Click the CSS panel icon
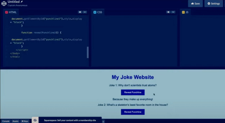 [95, 12]
